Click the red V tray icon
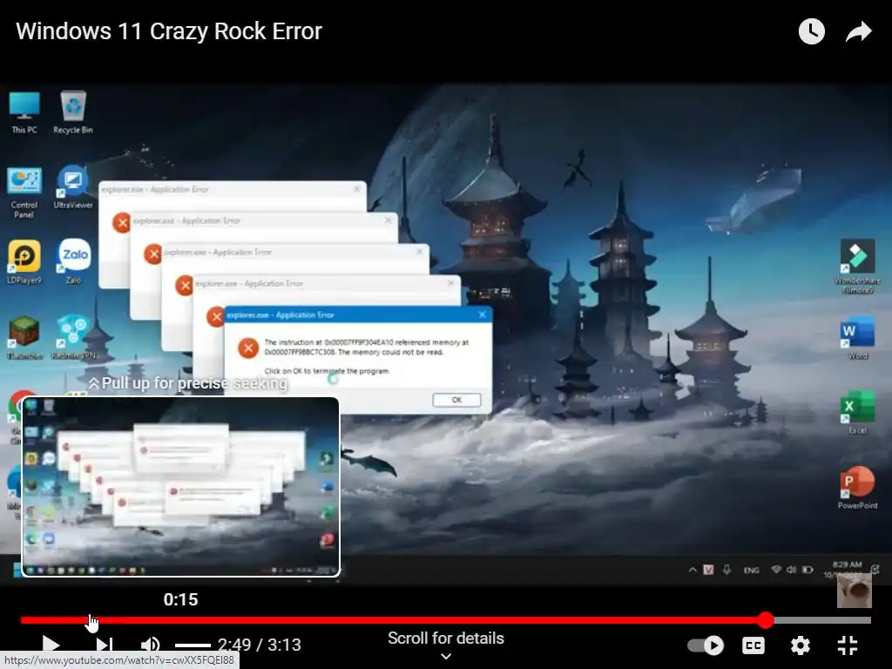Screen dimensions: 892x669 (708, 570)
